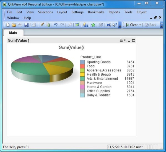The width and height of the screenshot is (166, 152).
Task: Open the Edit menu
Action: (19, 12)
